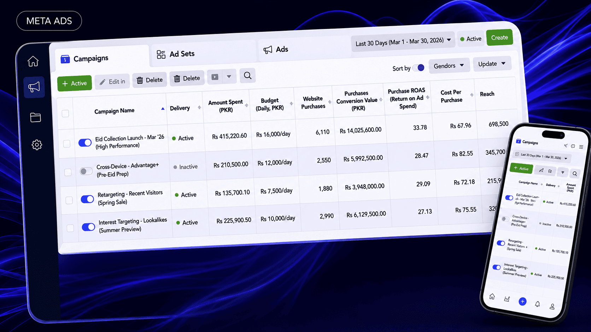The width and height of the screenshot is (591, 332).
Task: Click the Website Purchases sort icon
Action: tap(329, 102)
